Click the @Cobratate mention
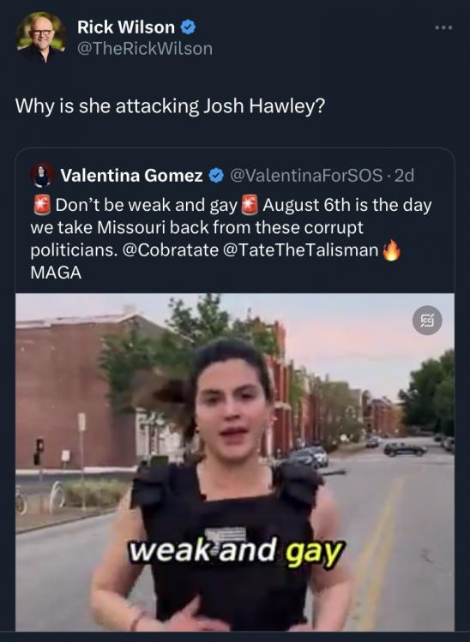Image resolution: width=470 pixels, height=642 pixels. click(170, 249)
